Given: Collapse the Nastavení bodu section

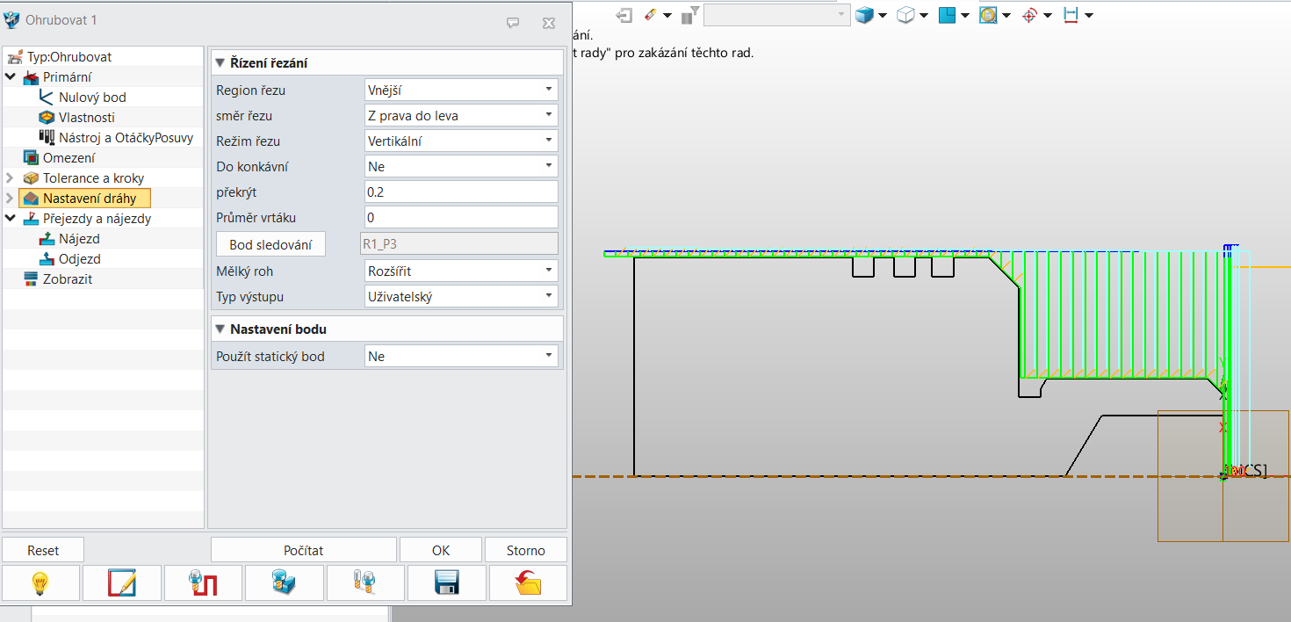Looking at the screenshot, I should click(220, 329).
